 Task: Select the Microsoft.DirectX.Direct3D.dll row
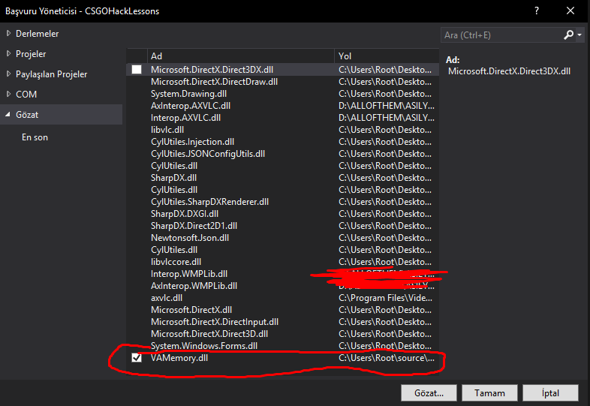[282, 334]
